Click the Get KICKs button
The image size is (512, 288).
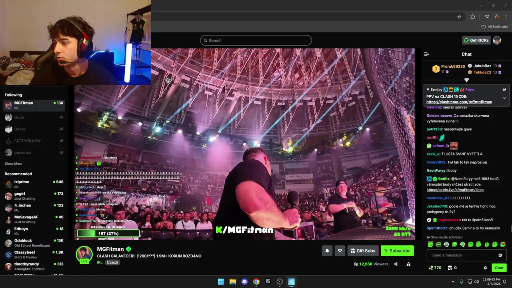pos(476,40)
